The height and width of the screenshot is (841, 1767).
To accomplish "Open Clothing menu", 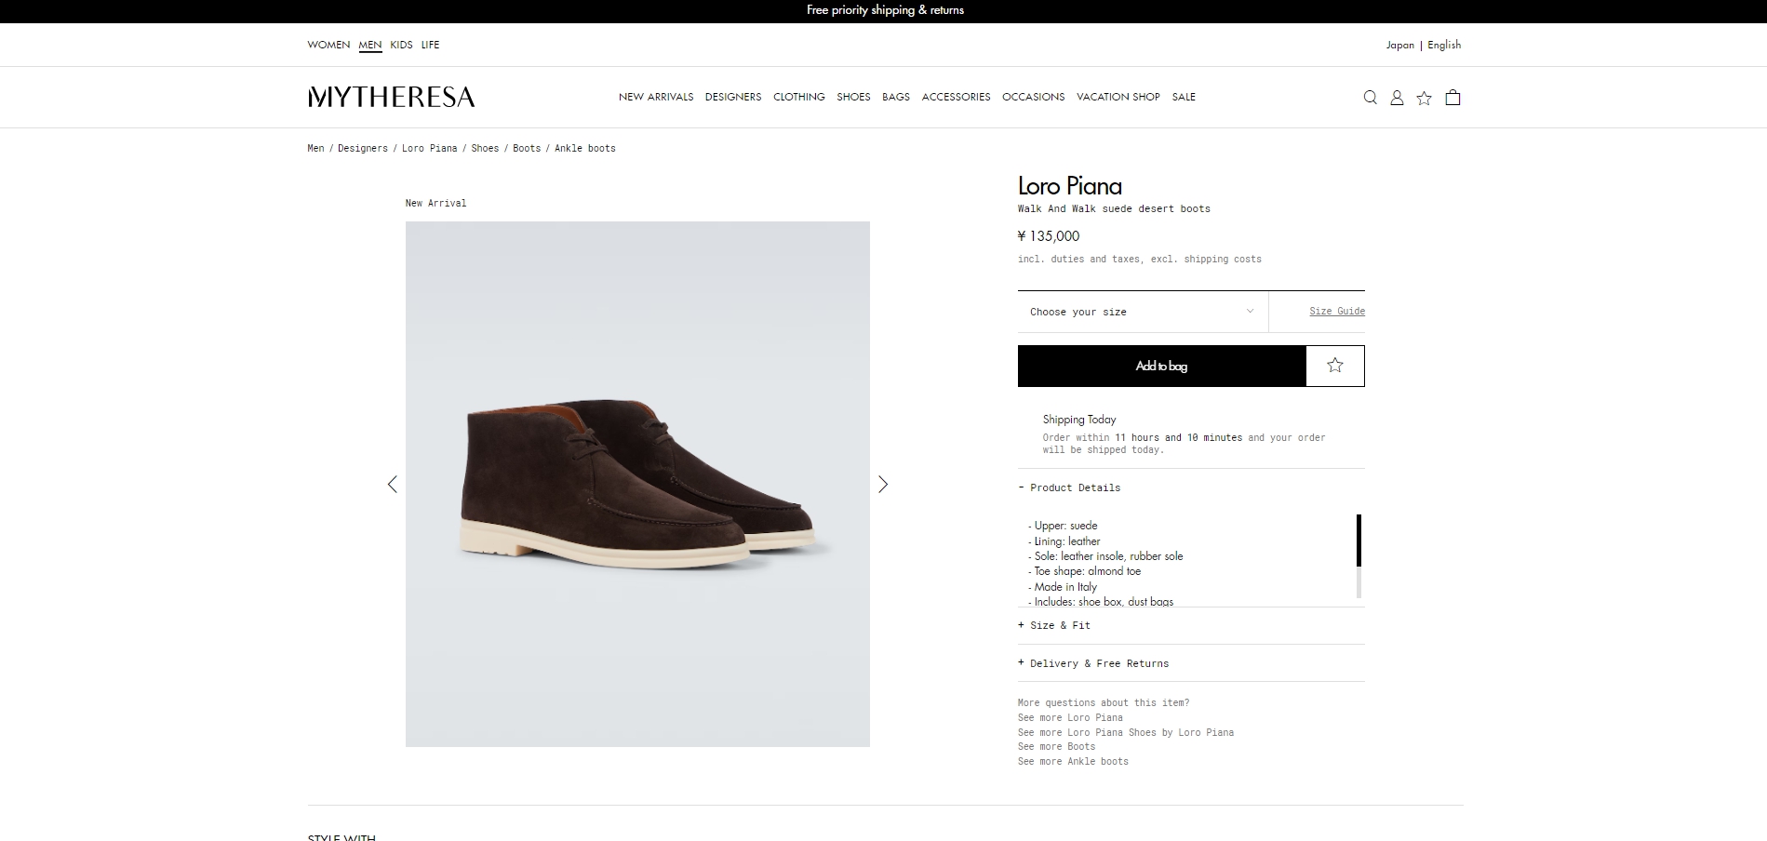I will click(799, 97).
